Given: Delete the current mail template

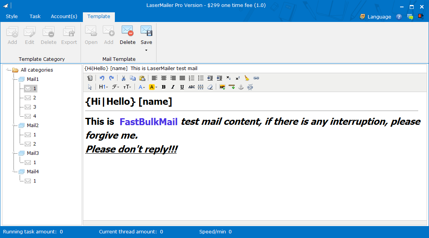Looking at the screenshot, I should pyautogui.click(x=128, y=35).
